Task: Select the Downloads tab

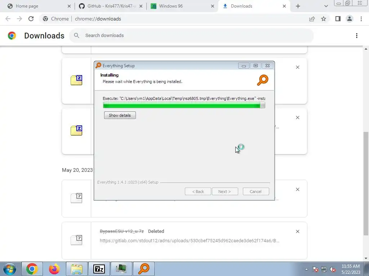Action: [254, 6]
